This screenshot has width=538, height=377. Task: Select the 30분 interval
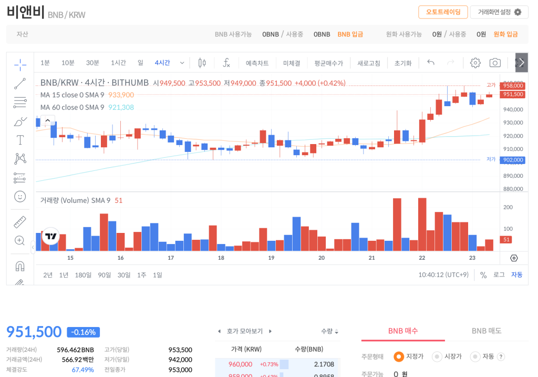click(92, 63)
